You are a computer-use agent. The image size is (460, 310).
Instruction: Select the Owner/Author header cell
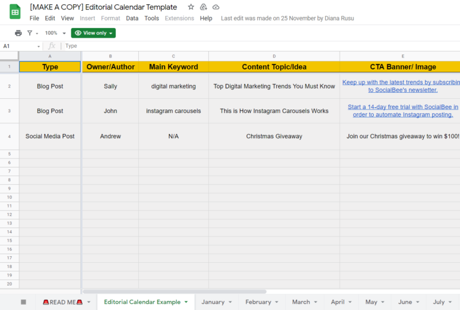point(110,67)
